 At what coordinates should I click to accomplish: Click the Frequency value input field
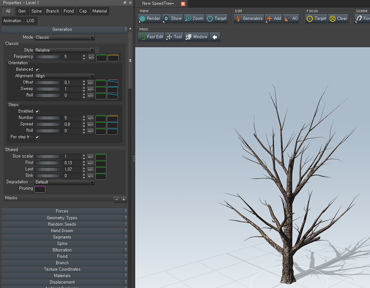pyautogui.click(x=72, y=57)
